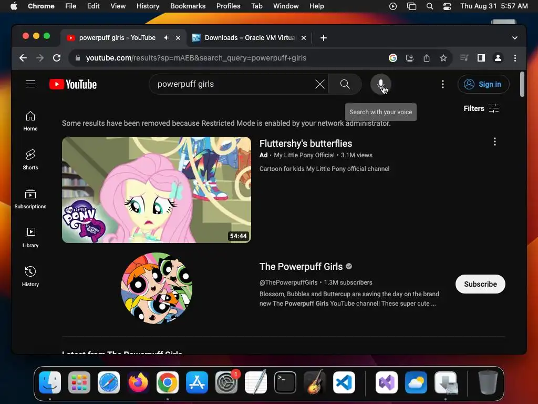Click the magnifier search button

coord(345,84)
